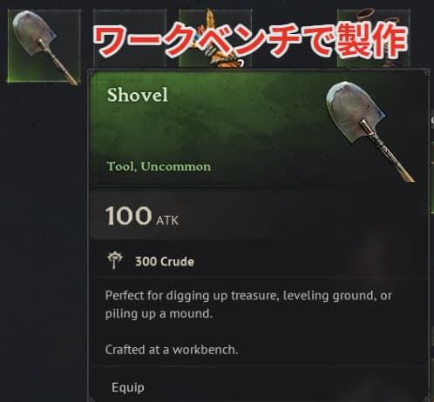Viewport: 434px width, 402px height.
Task: Click the Shovel title in the tooltip
Action: [138, 95]
